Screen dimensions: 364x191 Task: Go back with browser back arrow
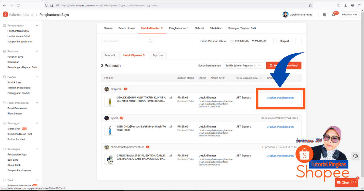(x=5, y=5)
